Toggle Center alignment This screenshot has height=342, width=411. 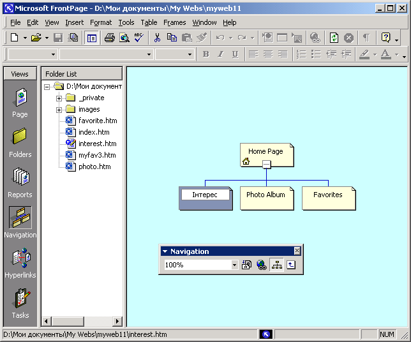[268, 54]
